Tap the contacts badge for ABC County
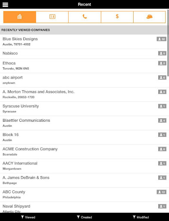 pos(162,192)
